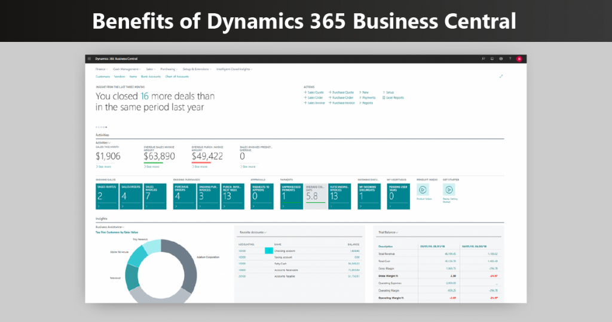Click See more under Sales This Month
The height and width of the screenshot is (322, 612).
tap(103, 166)
